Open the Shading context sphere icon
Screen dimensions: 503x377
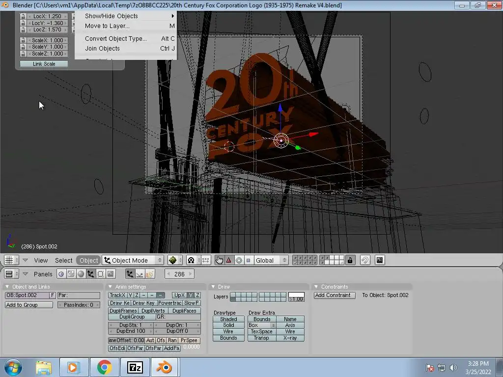pyautogui.click(x=81, y=274)
